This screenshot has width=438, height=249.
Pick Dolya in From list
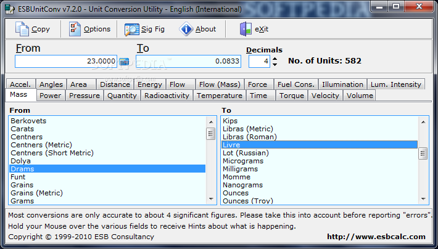(x=107, y=161)
